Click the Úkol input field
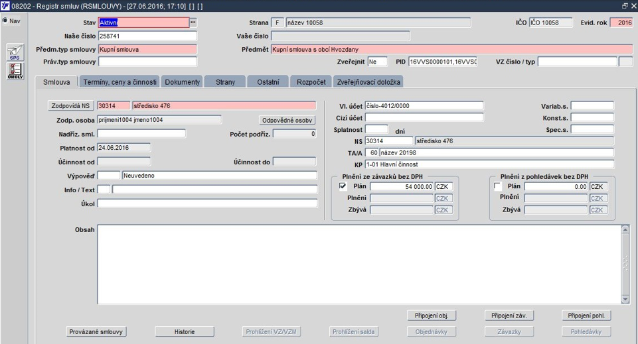 pyautogui.click(x=207, y=203)
